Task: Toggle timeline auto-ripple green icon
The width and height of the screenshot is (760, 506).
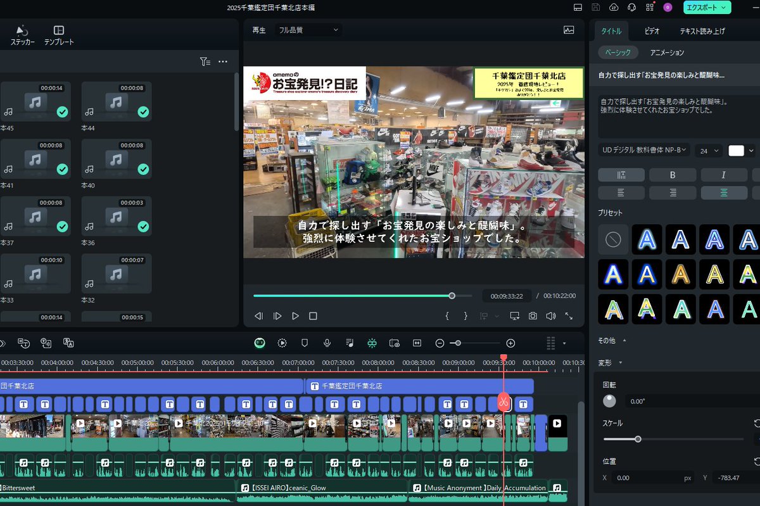Action: (x=372, y=343)
